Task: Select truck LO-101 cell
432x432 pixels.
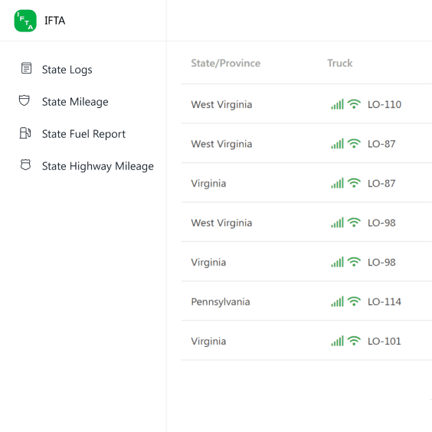Action: tap(385, 341)
